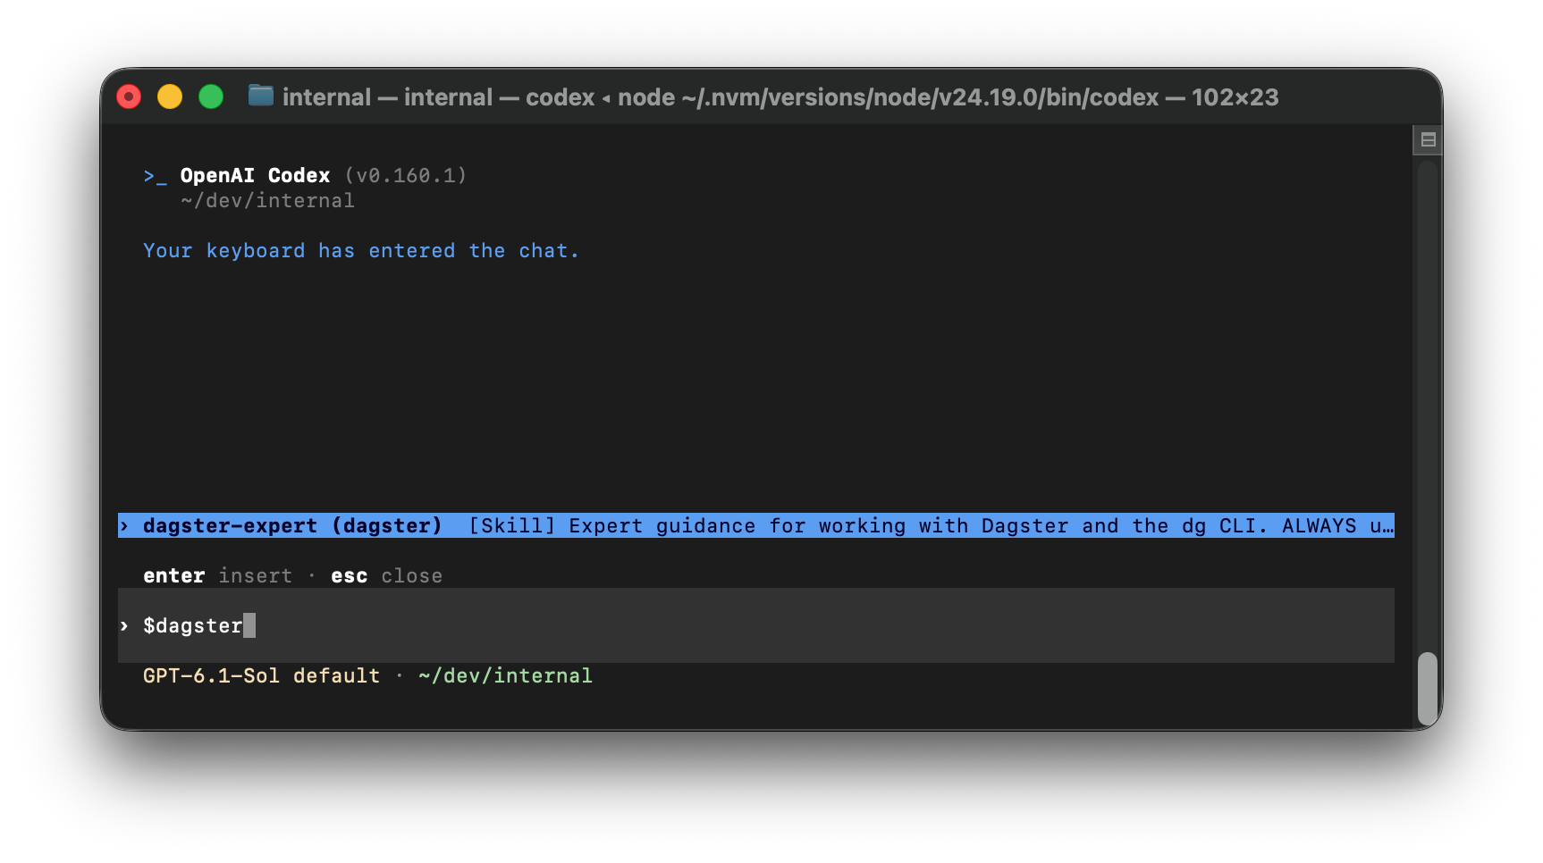Click the 'GPT-6.1-Sol default' status text
1543x863 pixels.
click(261, 676)
